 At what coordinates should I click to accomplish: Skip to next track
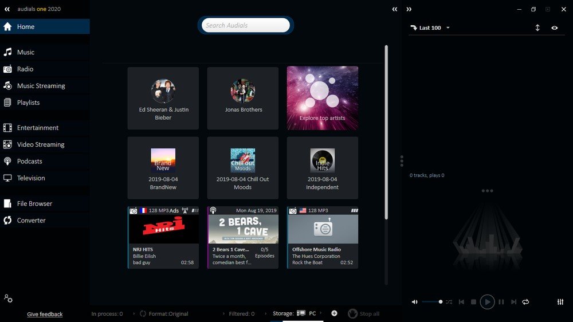click(514, 302)
